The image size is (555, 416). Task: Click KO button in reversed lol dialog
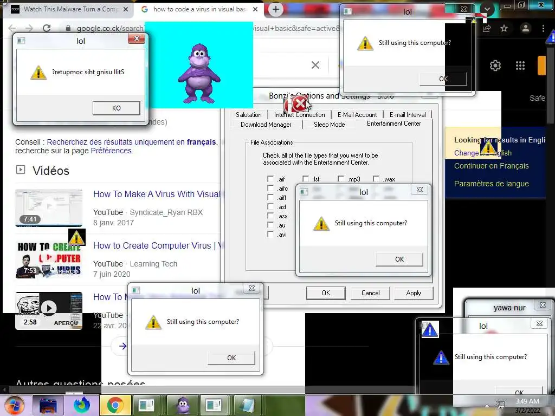[x=116, y=108]
